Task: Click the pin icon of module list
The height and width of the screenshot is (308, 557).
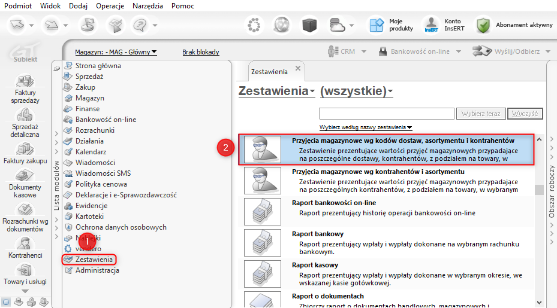Action: tap(56, 68)
